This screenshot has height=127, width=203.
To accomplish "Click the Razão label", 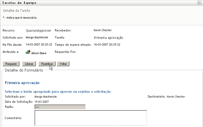I will point(9,107).
